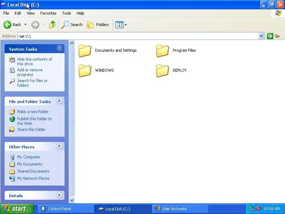Select the Program Files folder icon
The height and width of the screenshot is (214, 285).
click(x=162, y=51)
